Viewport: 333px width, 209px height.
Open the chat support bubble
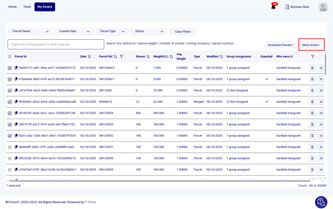321,202
